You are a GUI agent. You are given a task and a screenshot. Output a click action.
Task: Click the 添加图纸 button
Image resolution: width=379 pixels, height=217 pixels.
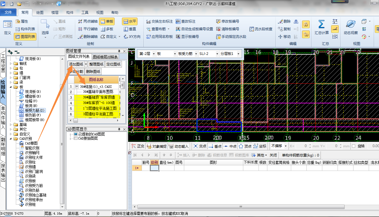[x=76, y=64]
